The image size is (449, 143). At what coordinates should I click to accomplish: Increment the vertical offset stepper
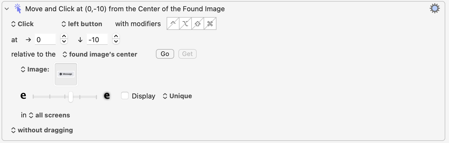point(116,36)
